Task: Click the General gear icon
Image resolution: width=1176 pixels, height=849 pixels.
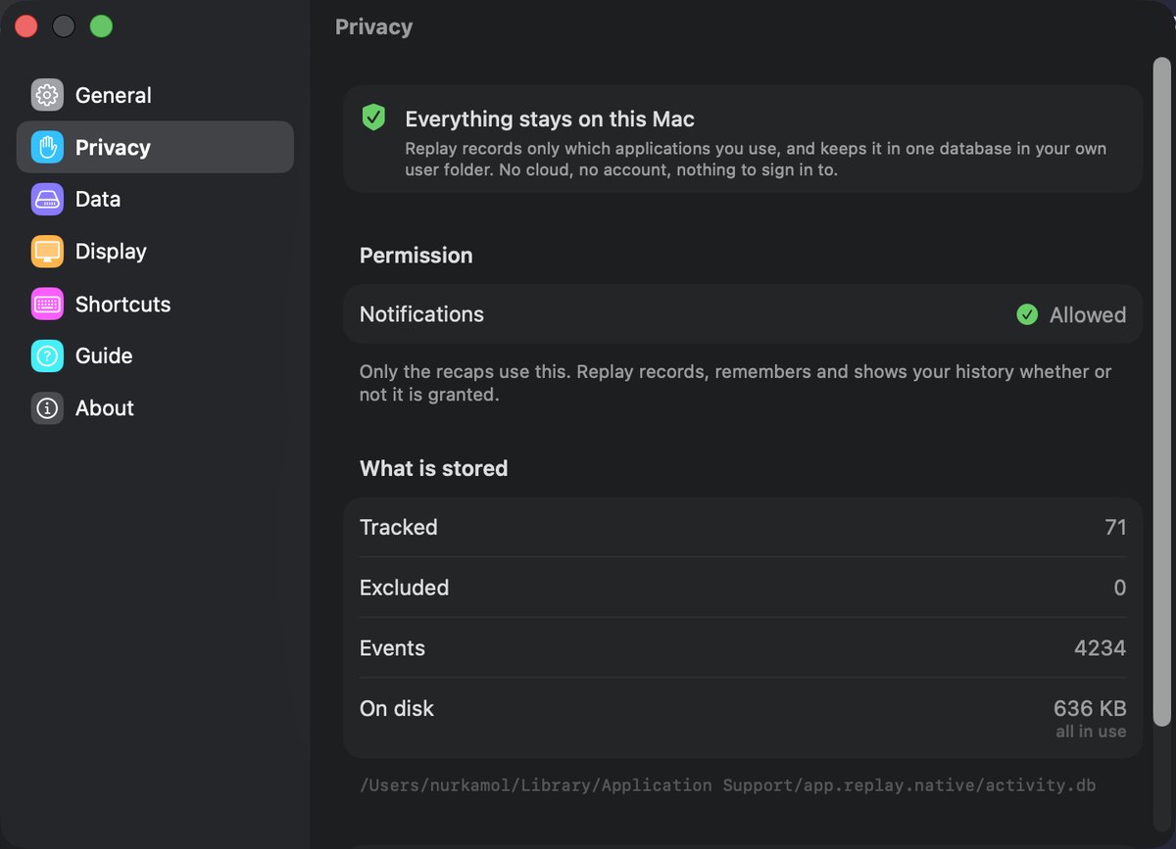Action: point(47,95)
